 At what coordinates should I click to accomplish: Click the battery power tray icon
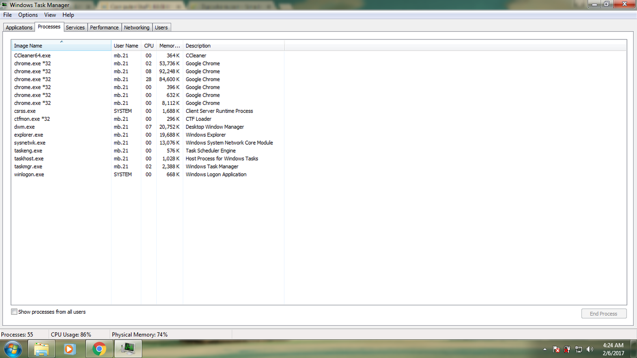point(567,349)
